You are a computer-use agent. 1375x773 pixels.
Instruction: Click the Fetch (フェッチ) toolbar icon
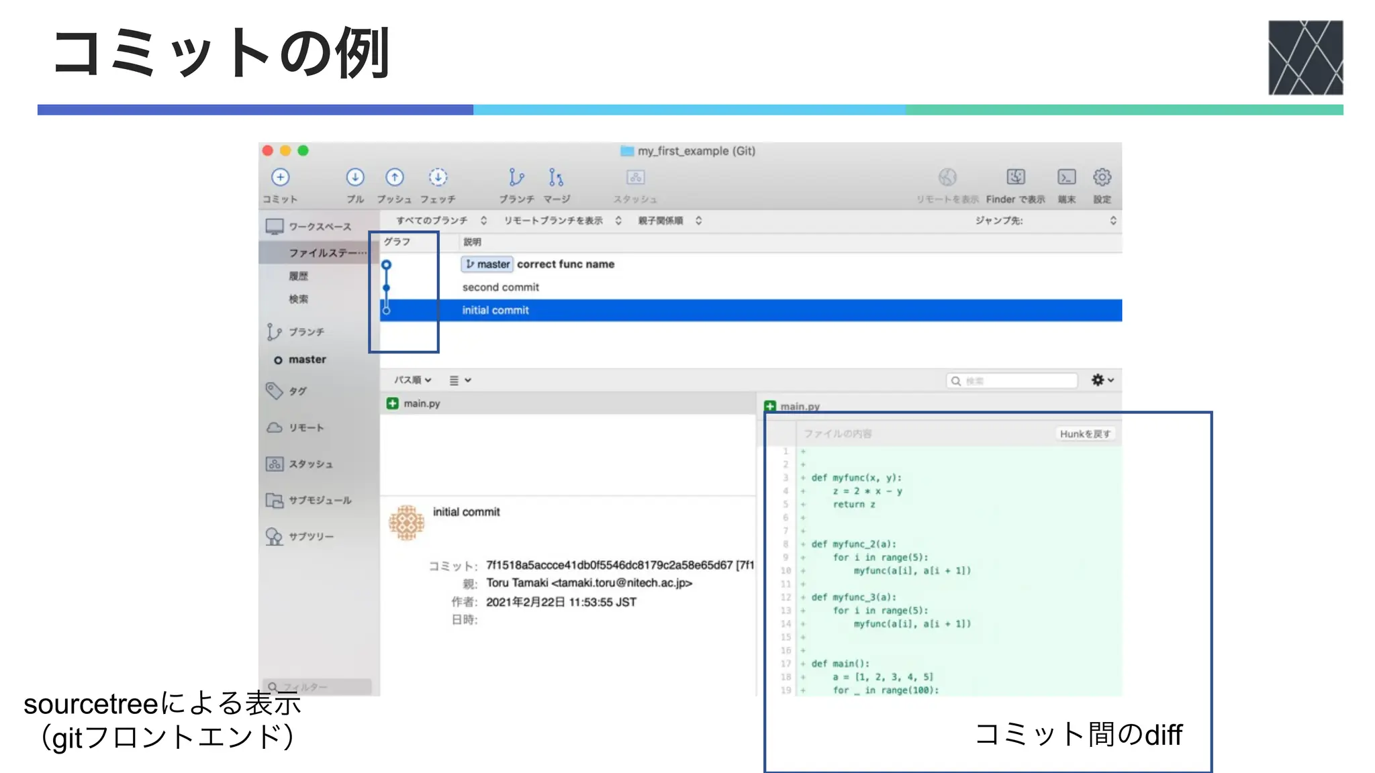[438, 177]
